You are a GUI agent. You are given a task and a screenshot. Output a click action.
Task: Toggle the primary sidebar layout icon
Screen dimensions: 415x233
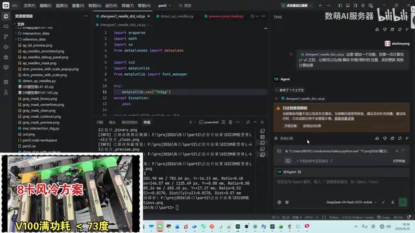click(x=340, y=6)
